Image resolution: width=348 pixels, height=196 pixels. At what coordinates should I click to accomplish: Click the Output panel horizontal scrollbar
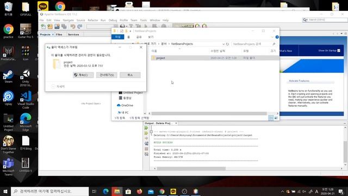[x=191, y=169]
